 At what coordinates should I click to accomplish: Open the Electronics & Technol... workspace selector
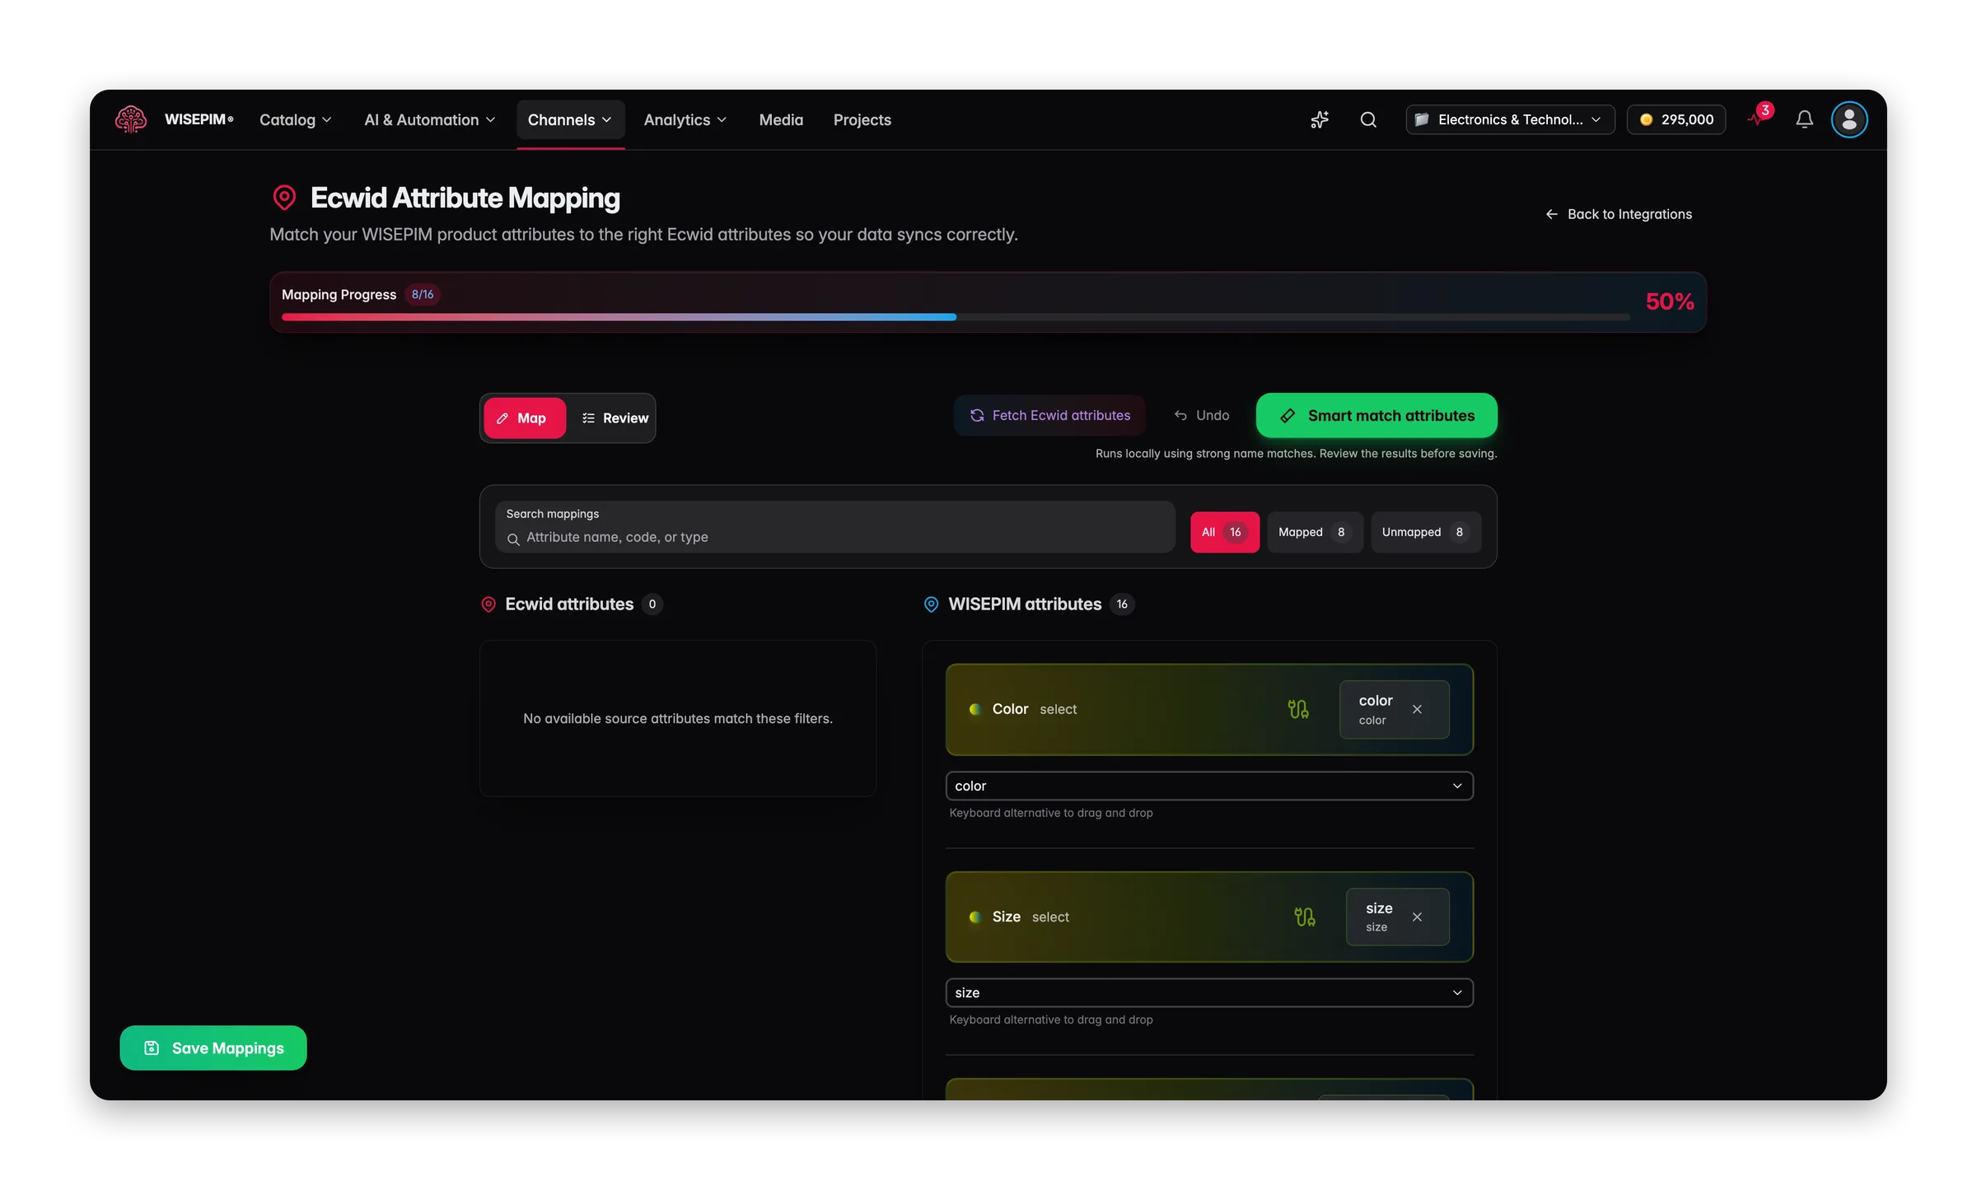tap(1510, 119)
